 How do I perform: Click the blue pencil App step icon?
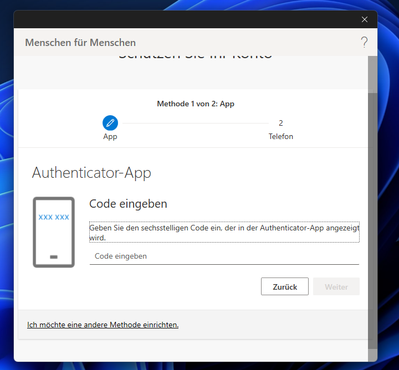110,122
